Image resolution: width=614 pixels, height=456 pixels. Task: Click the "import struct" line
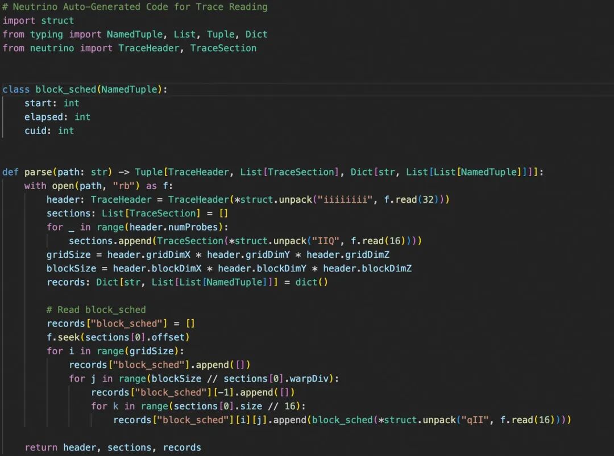tap(38, 20)
